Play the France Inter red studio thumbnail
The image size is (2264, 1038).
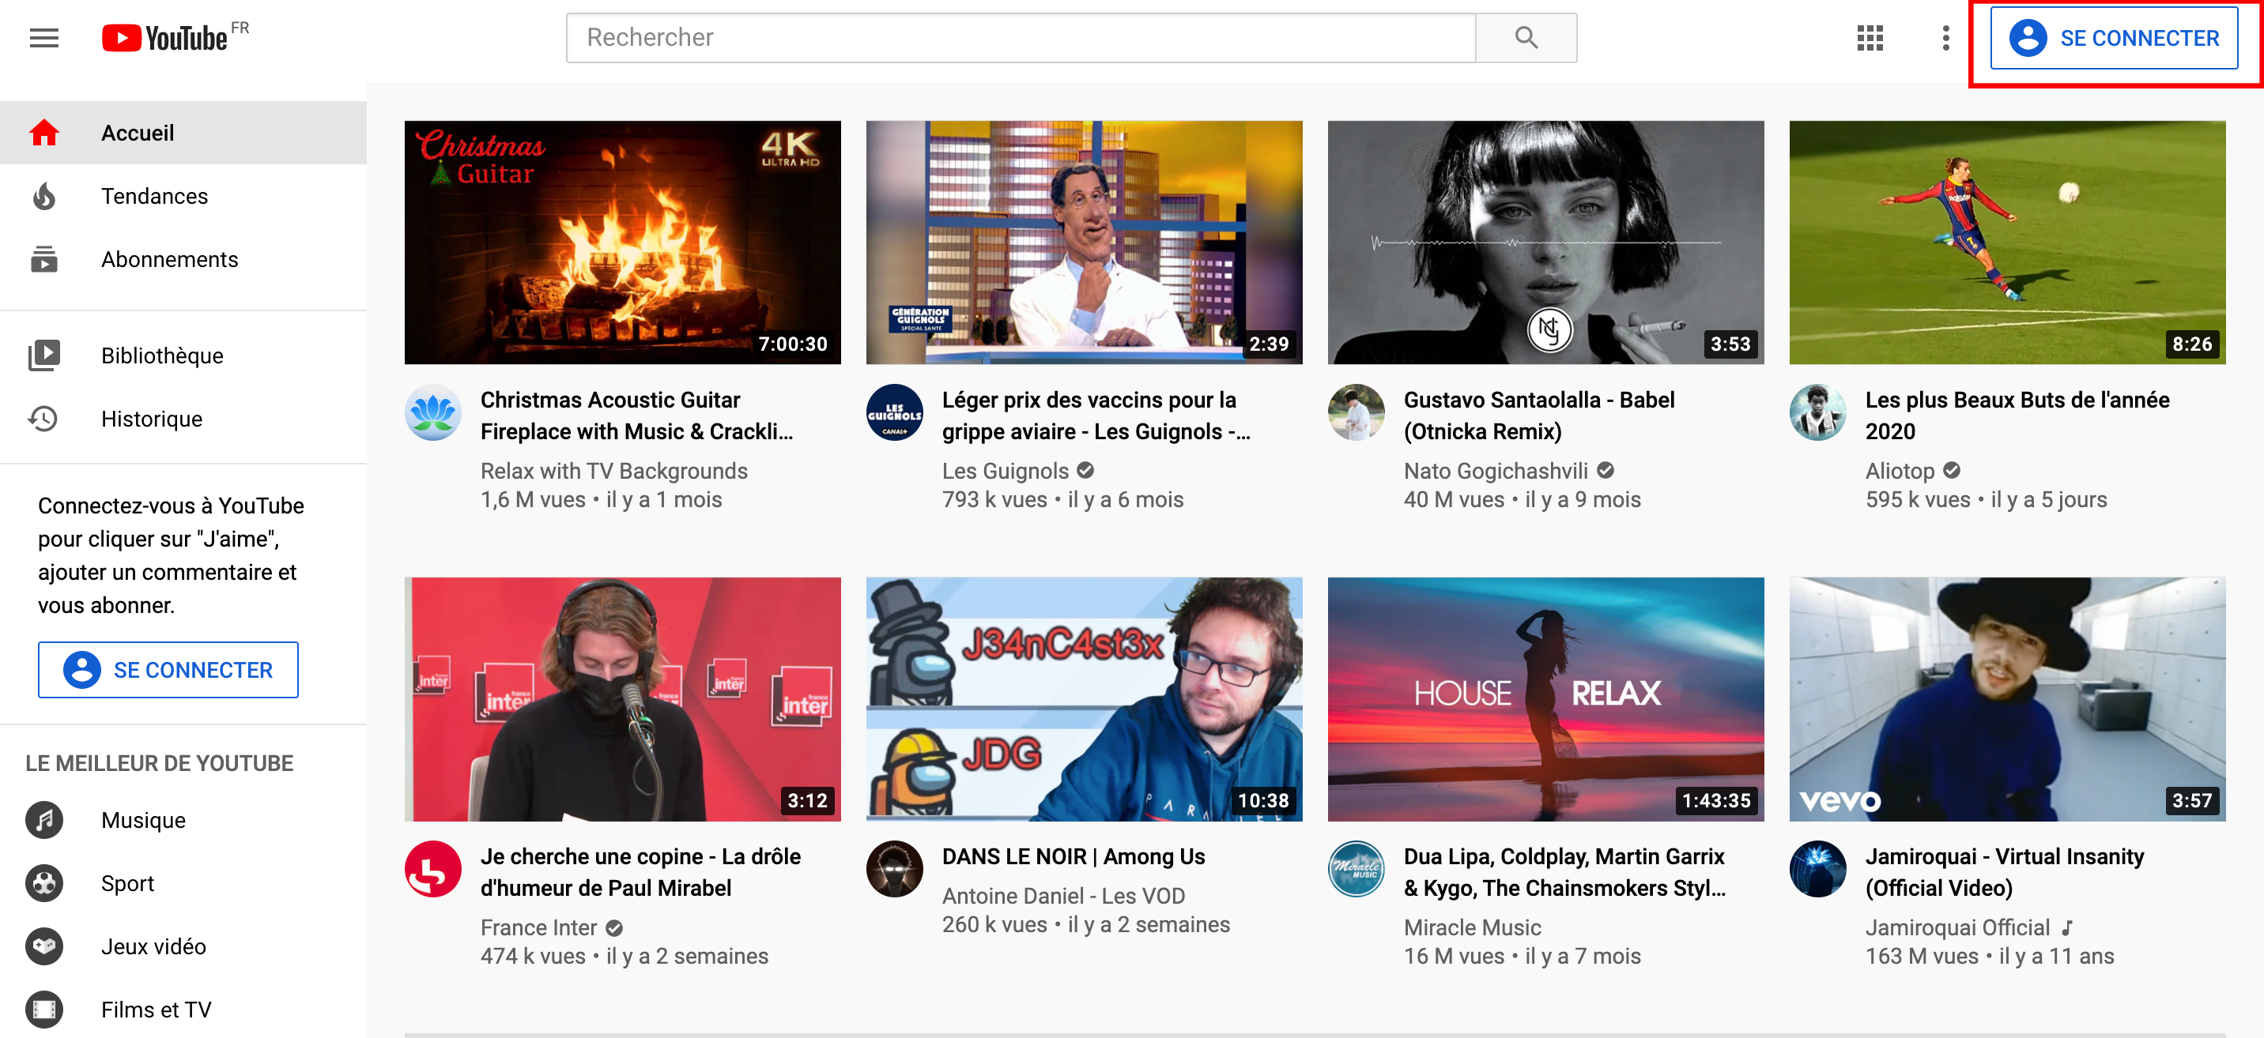pyautogui.click(x=622, y=699)
